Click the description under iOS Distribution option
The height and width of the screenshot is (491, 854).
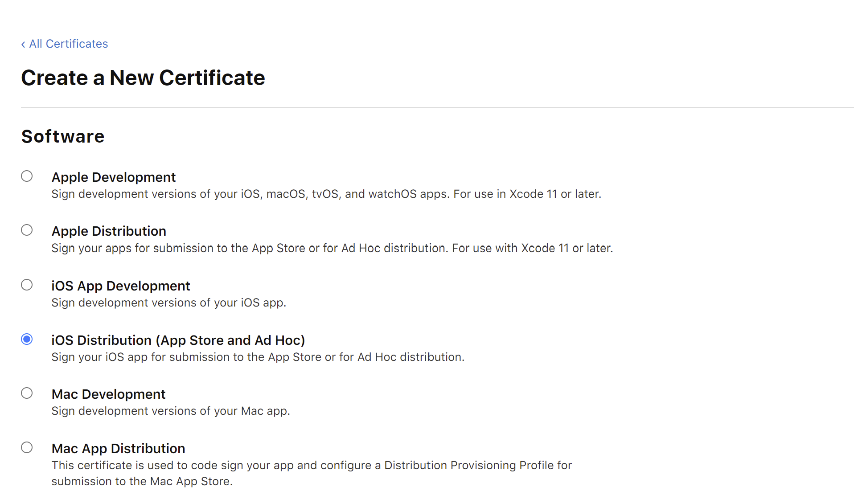[258, 357]
